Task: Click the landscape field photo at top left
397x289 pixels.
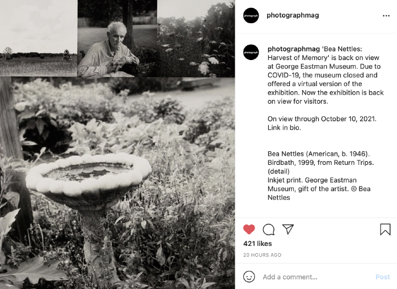Action: [x=39, y=38]
